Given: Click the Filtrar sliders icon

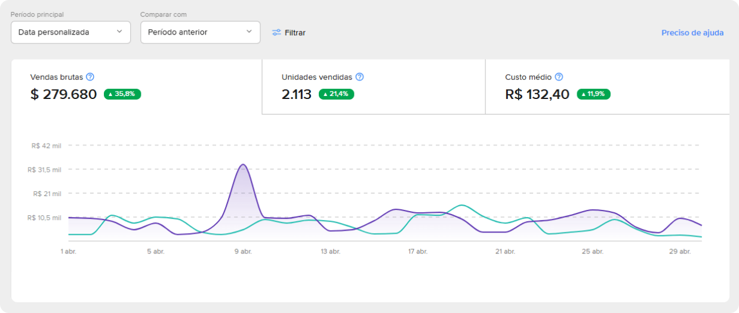Looking at the screenshot, I should [276, 33].
